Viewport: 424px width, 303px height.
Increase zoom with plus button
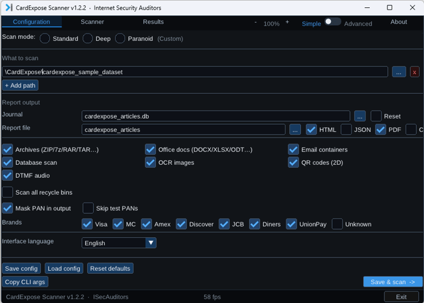tap(287, 22)
